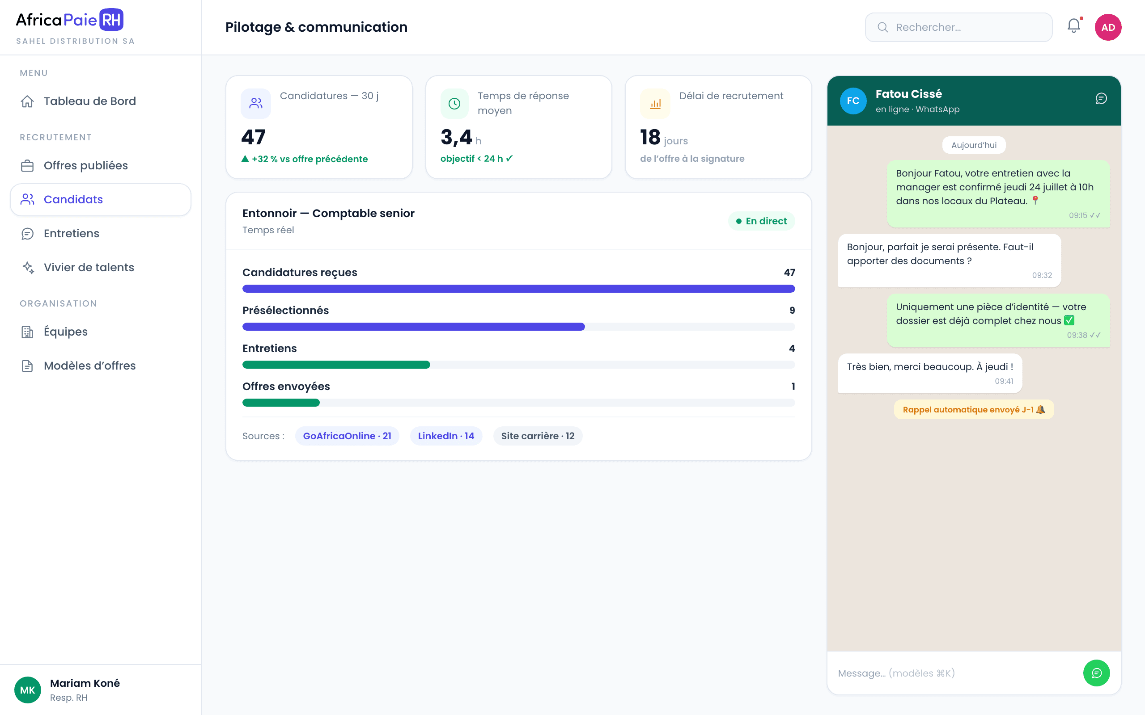Click the '3,4 h' response time value
This screenshot has height=715, width=1145.
461,138
